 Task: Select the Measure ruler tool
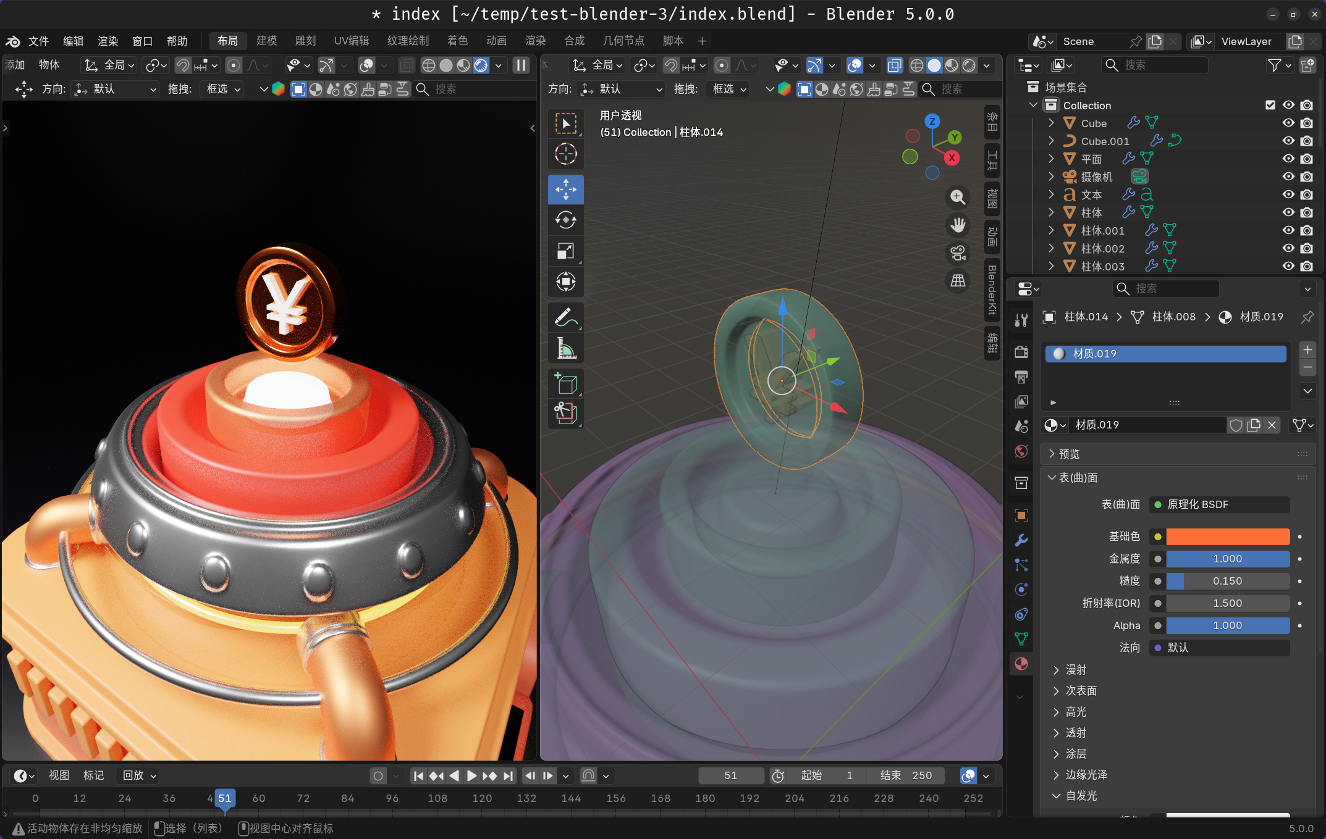pyautogui.click(x=565, y=348)
